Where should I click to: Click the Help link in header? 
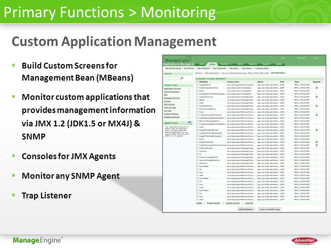283,58
